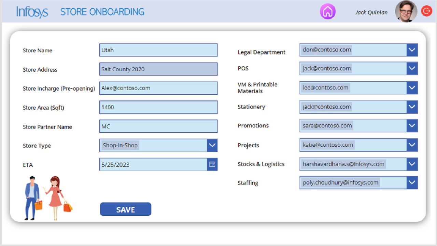Click jack@contoso.com in the POS field
Viewport: 437px width, 246px height.
pos(327,68)
